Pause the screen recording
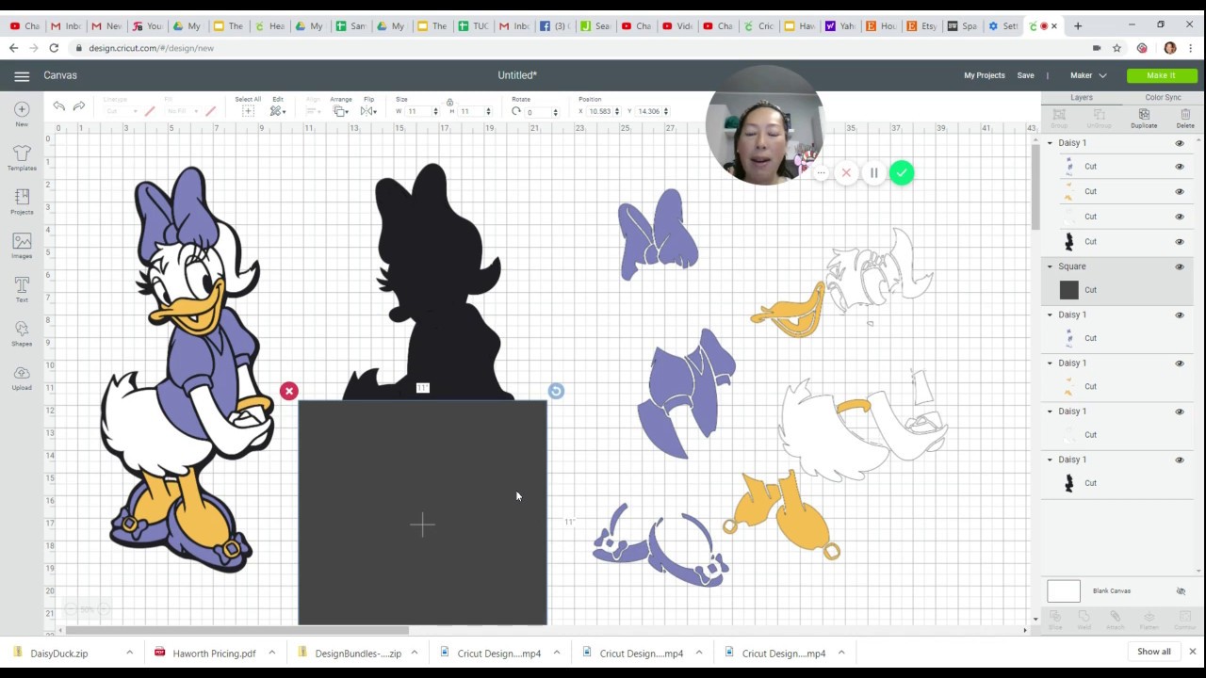1206x678 pixels. (873, 173)
